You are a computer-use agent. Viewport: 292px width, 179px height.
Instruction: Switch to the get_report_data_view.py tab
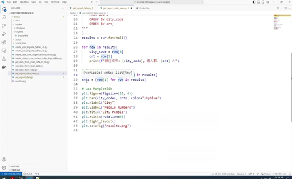click(115, 8)
